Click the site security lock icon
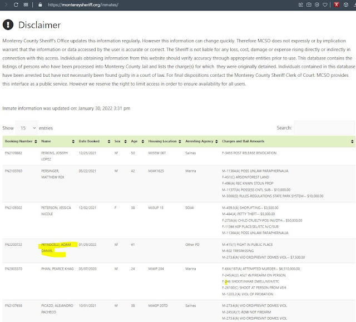This screenshot has height=322, width=356. [40, 4]
